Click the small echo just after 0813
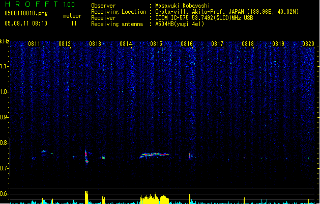The height and width of the screenshot is (204, 320). tap(103, 158)
